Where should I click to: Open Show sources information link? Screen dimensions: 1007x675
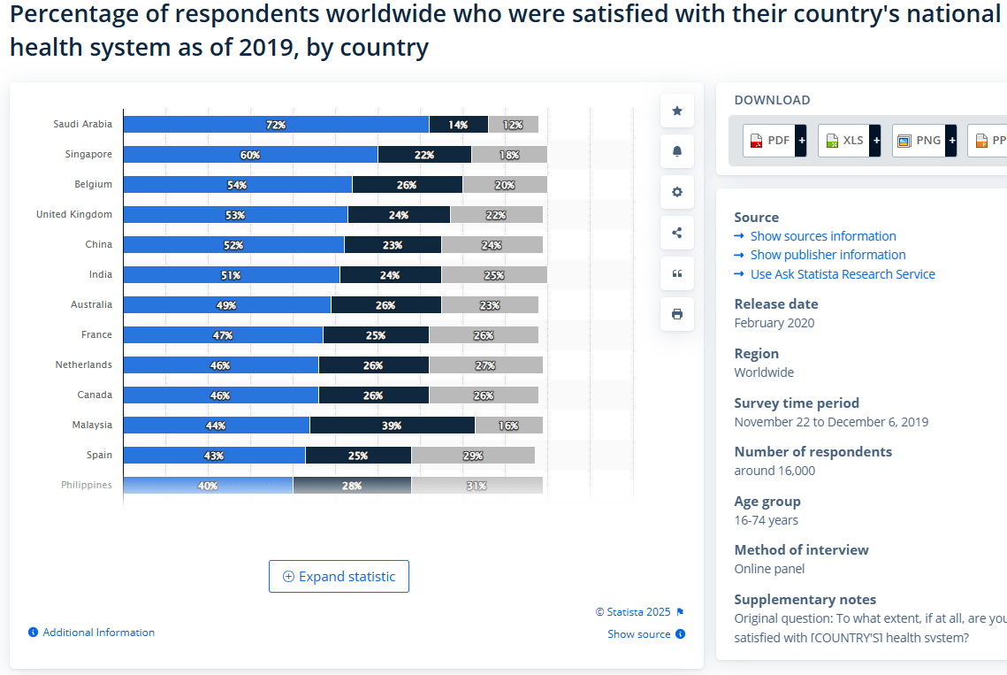click(822, 236)
